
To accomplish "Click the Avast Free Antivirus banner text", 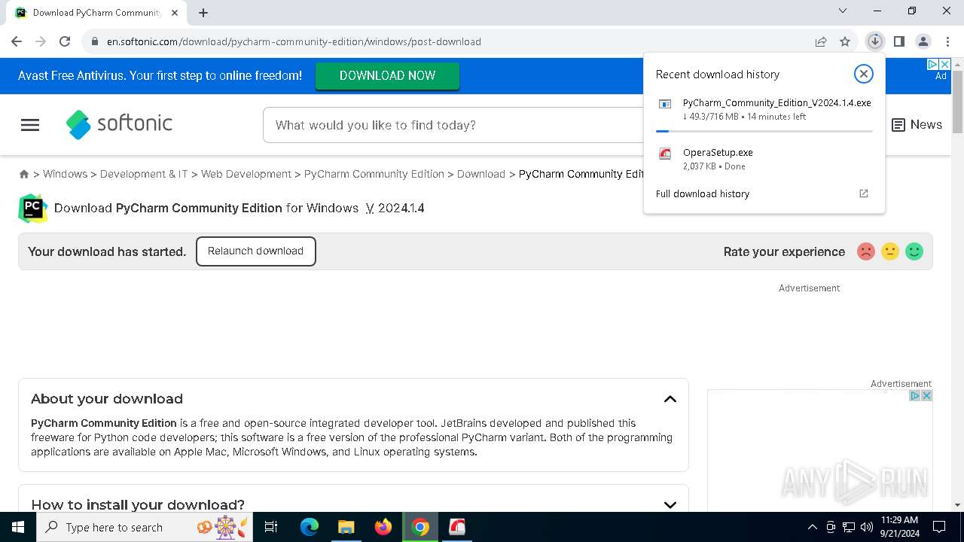I will coord(160,75).
